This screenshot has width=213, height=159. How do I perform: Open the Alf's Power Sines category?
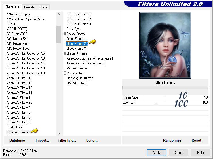[x=18, y=44]
